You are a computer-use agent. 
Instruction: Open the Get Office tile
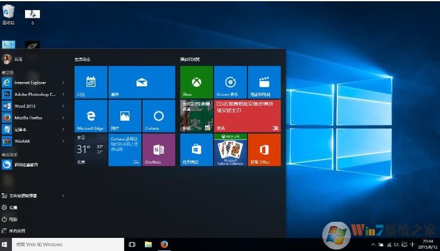click(x=264, y=149)
